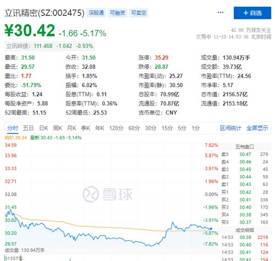Choose the 15分 interval
275x261 pixels.
(167, 128)
